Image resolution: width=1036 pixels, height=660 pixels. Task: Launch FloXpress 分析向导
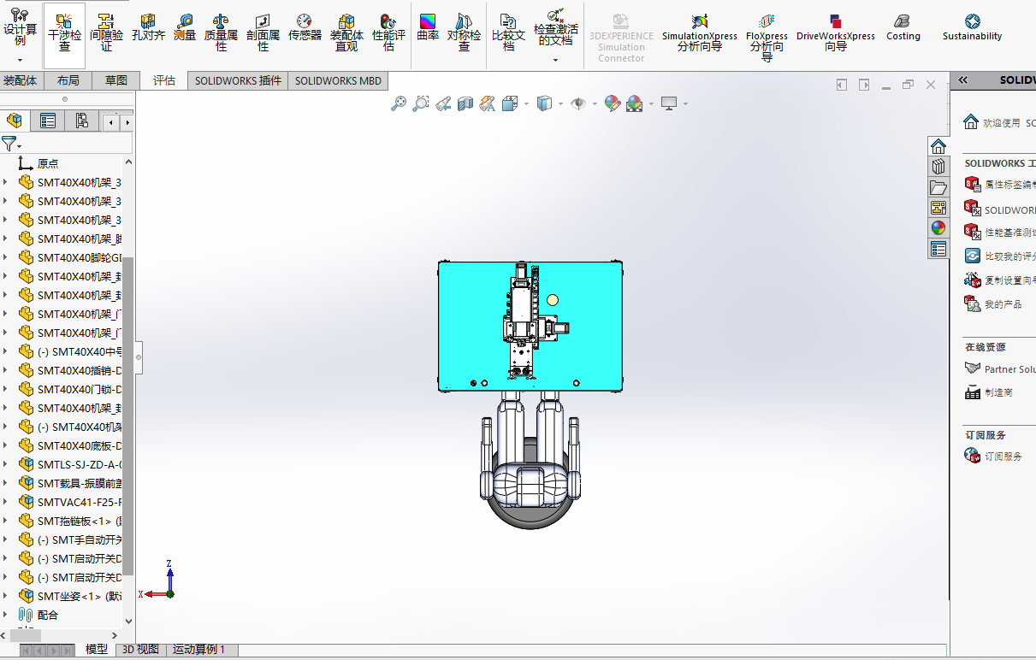767,38
